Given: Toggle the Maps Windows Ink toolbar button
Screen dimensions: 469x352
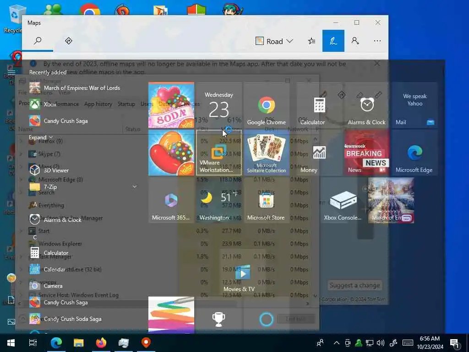Looking at the screenshot, I should 333,41.
